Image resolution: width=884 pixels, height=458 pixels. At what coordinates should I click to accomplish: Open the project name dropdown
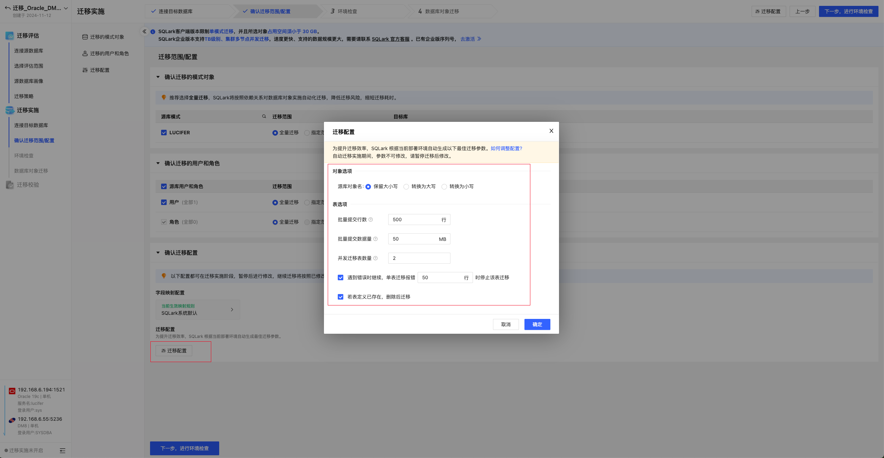(66, 8)
